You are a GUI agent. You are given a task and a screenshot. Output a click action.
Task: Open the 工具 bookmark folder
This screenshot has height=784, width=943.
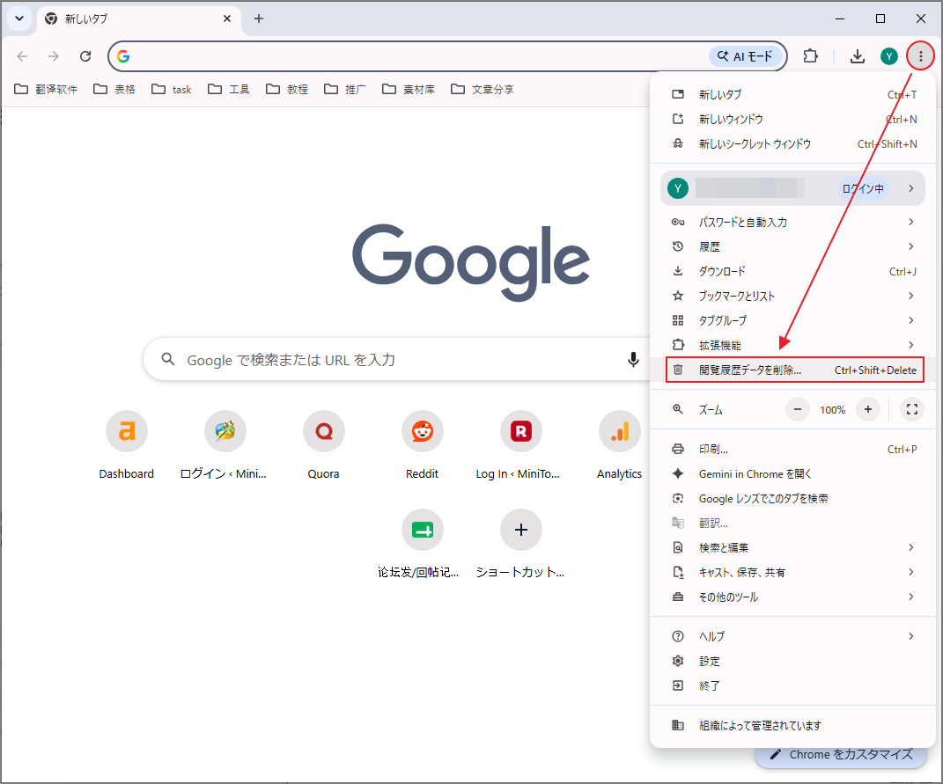229,89
